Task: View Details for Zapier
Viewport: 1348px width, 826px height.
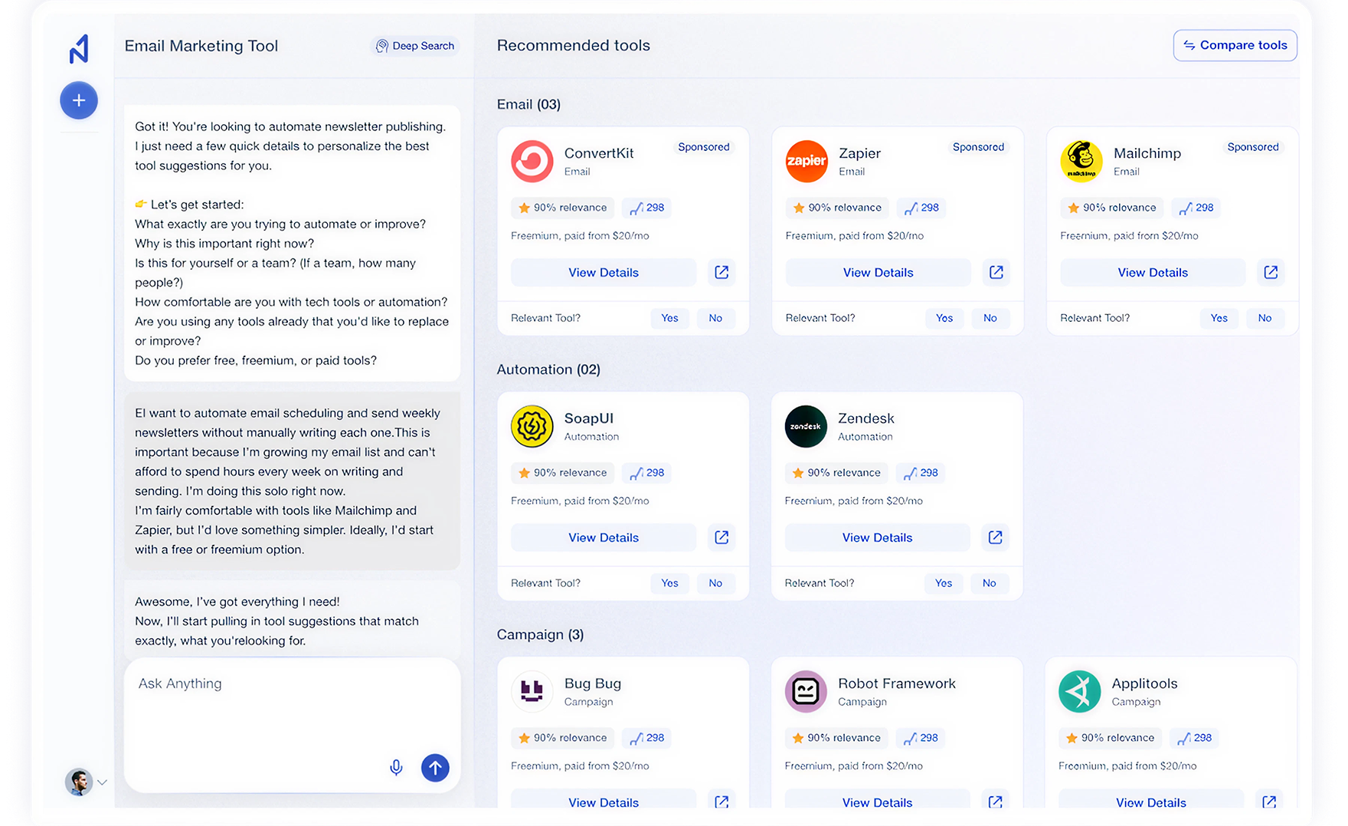Action: click(878, 272)
